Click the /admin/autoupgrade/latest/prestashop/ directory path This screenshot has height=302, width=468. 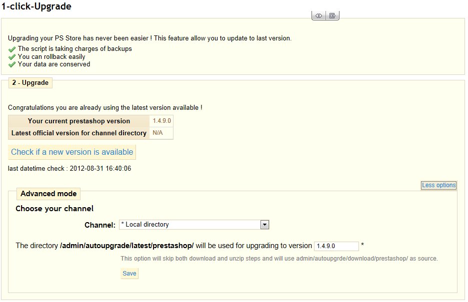[127, 246]
